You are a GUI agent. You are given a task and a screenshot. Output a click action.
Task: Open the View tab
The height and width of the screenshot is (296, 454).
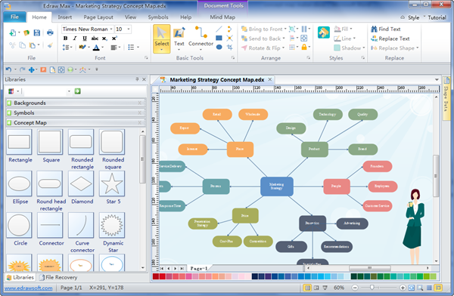(x=130, y=17)
